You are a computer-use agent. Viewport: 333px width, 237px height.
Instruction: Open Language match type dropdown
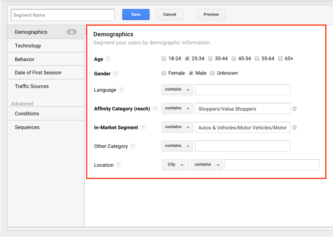coord(177,90)
